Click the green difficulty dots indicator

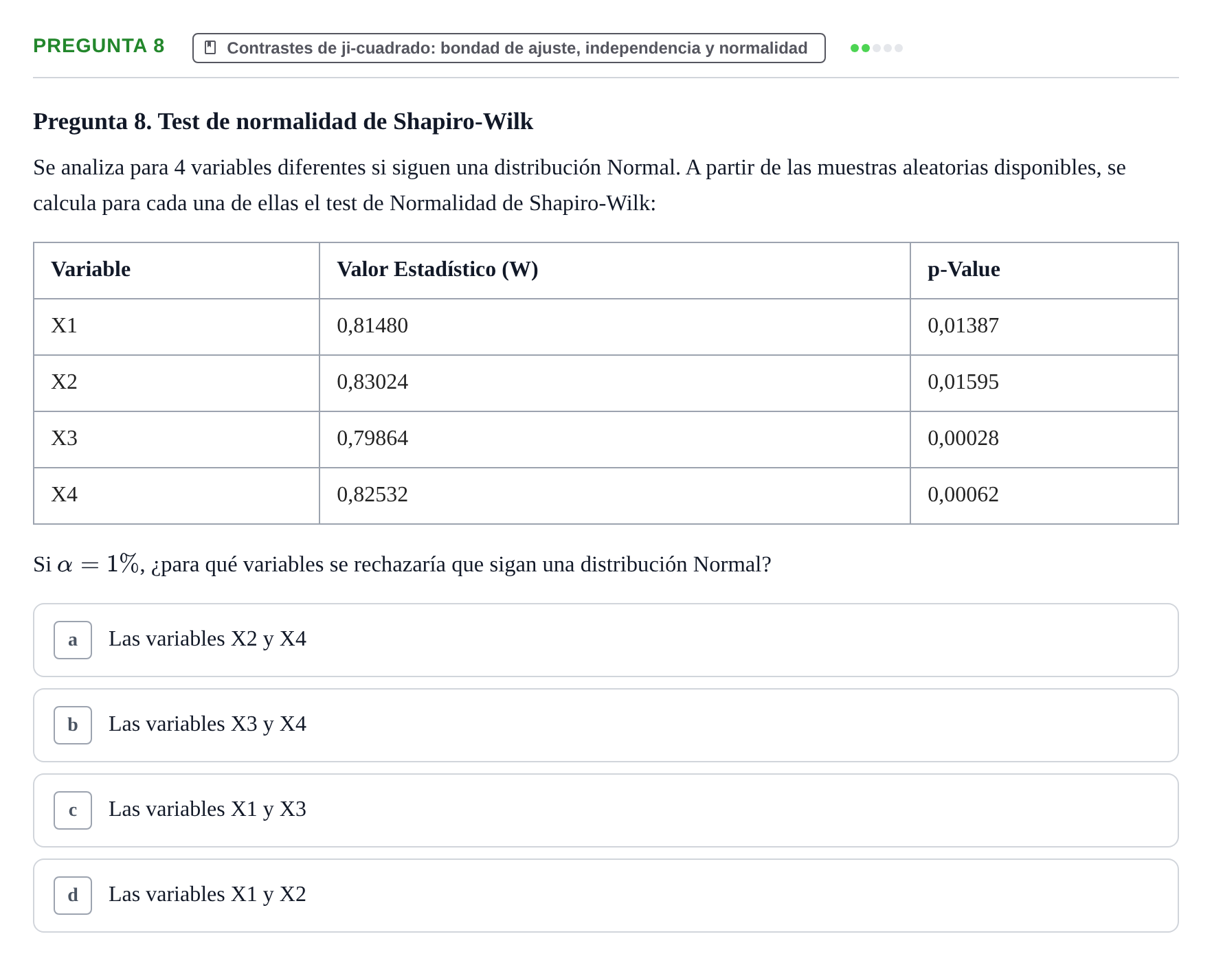click(876, 48)
